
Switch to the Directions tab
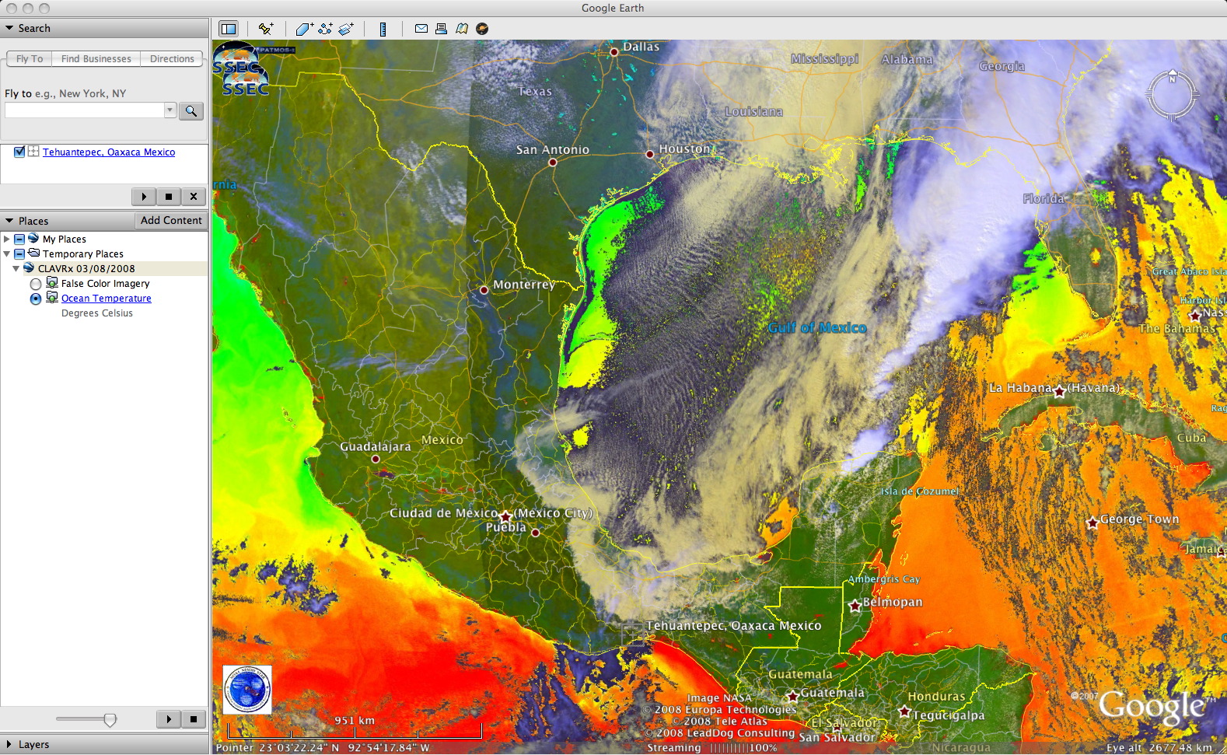[172, 59]
